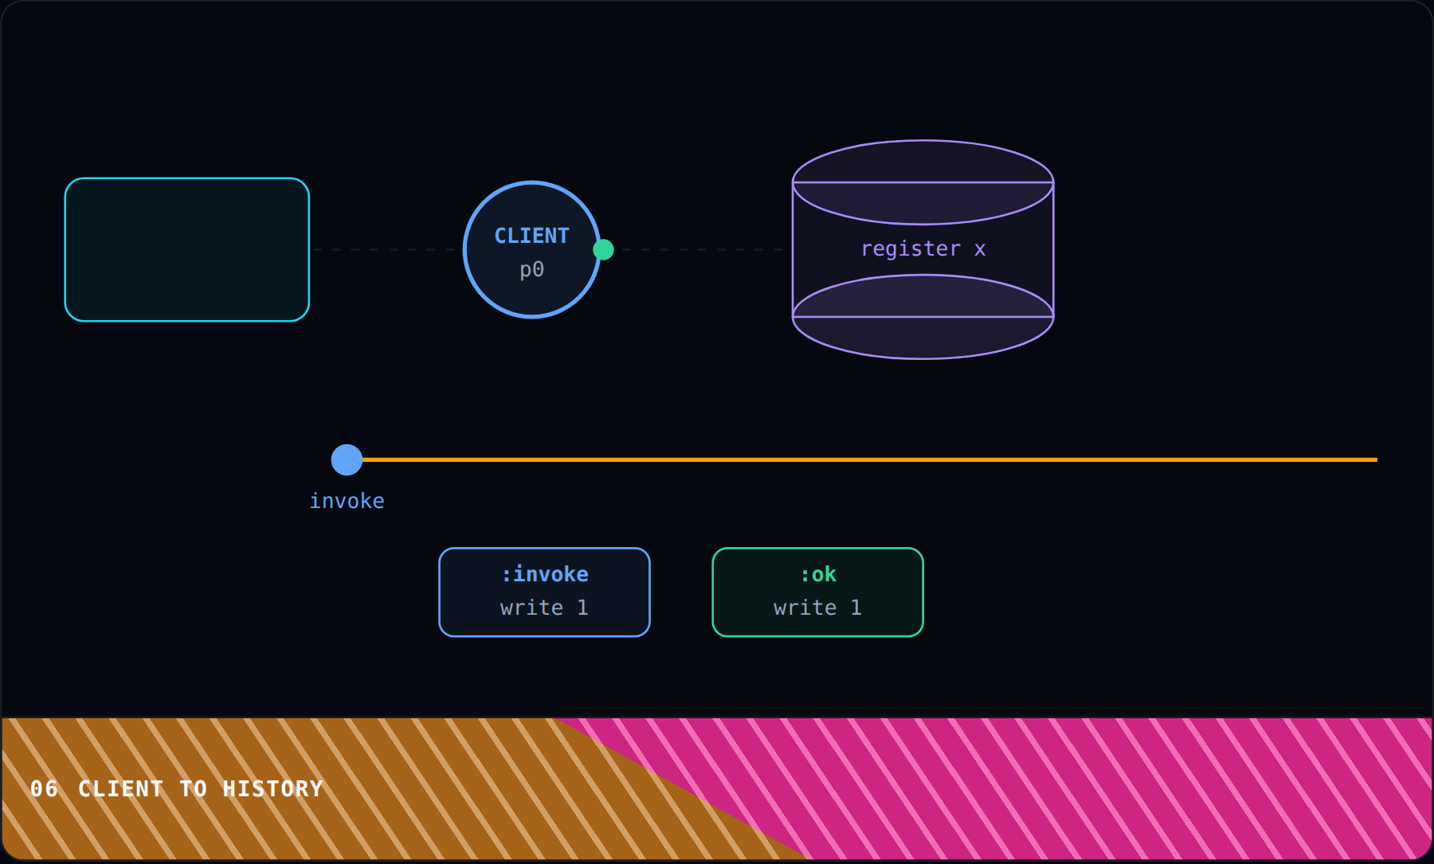Click the blue invoke dot on the timeline
Screen dimensions: 1434x864
point(347,459)
